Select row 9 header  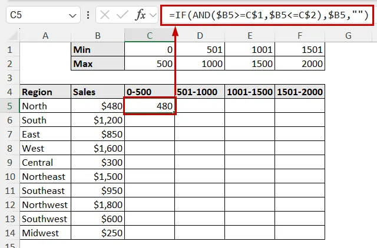[9, 162]
